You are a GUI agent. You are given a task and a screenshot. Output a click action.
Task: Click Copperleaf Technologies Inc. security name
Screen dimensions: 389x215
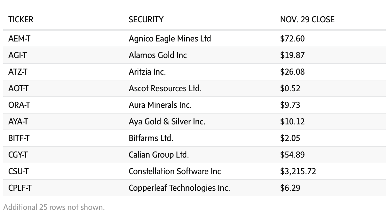[179, 188]
